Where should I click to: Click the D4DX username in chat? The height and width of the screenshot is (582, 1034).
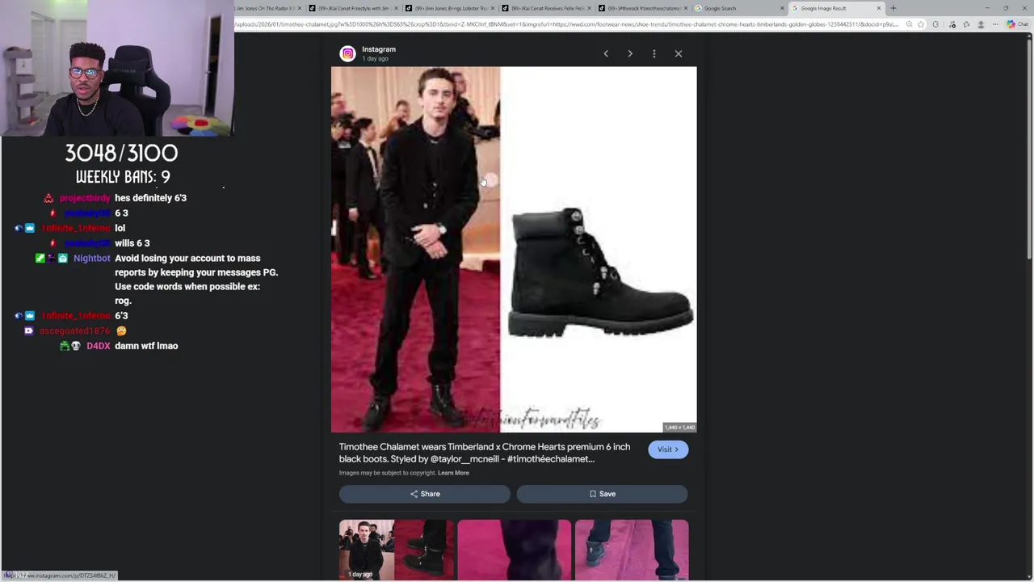click(x=99, y=346)
